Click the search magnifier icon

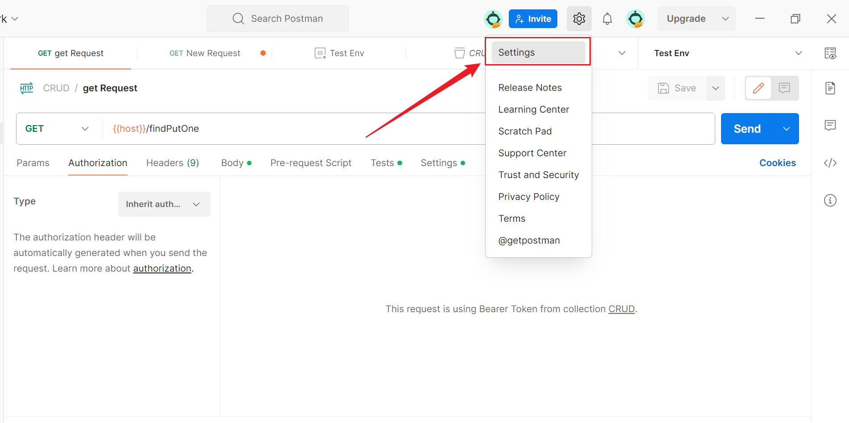pos(239,19)
